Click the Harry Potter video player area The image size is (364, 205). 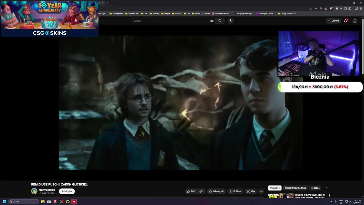pos(181,103)
